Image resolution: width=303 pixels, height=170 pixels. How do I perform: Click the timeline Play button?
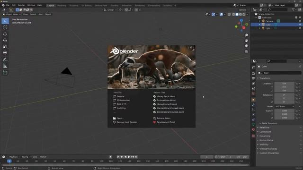129,157
